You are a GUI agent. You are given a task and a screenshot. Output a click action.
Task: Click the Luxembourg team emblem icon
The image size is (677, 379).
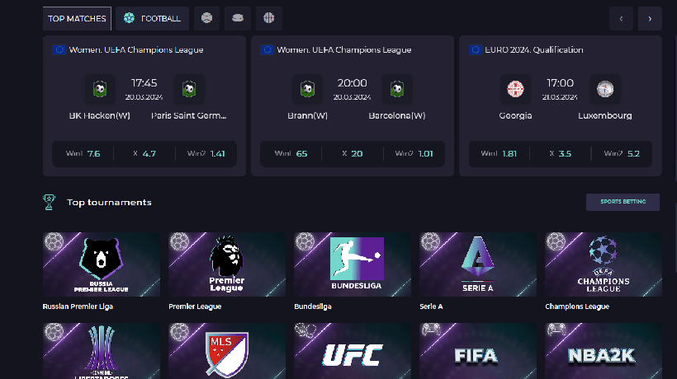605,89
